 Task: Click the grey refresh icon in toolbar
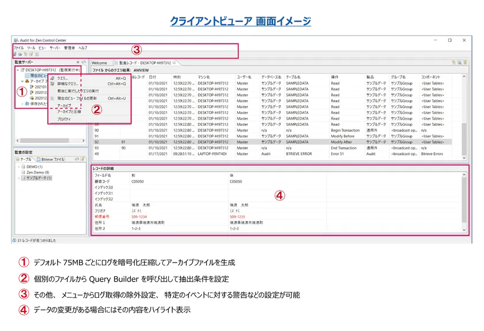(37, 54)
